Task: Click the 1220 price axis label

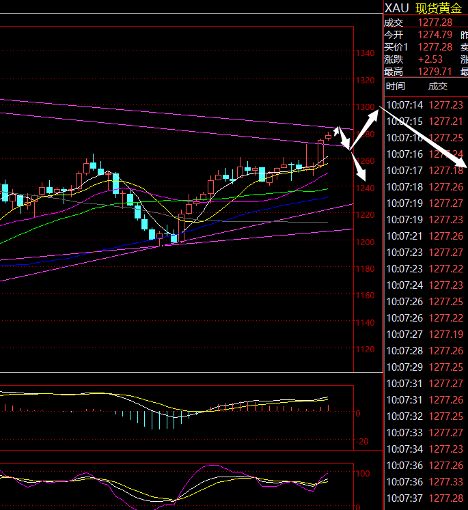Action: coord(365,215)
